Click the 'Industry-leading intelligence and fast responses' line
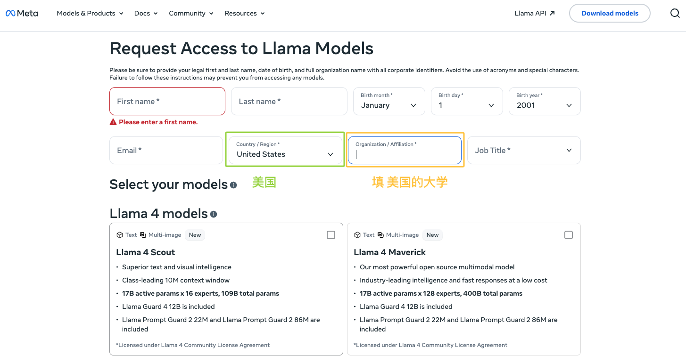Viewport: 686px width, 363px height. tap(454, 280)
